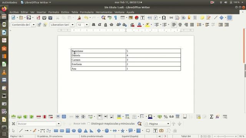Click yellow highlighting color swatch
Screen dimensions: 246x138
coord(147,25)
